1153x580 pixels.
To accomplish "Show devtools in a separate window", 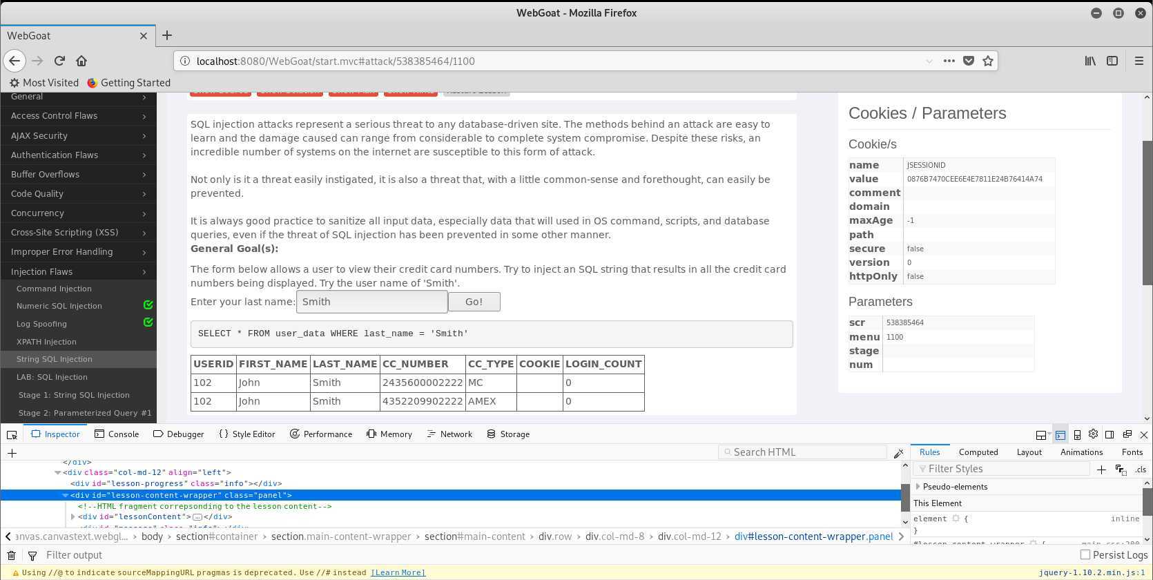I will coord(1127,434).
